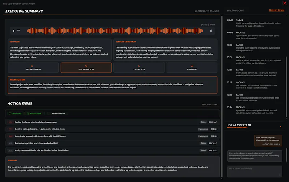Click SARAH assignee on Confirm ceiling clearance row
Viewport: 289px width, 182px height.
point(214,129)
